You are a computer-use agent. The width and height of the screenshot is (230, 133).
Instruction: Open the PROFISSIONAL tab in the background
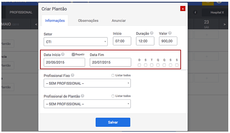point(21,12)
